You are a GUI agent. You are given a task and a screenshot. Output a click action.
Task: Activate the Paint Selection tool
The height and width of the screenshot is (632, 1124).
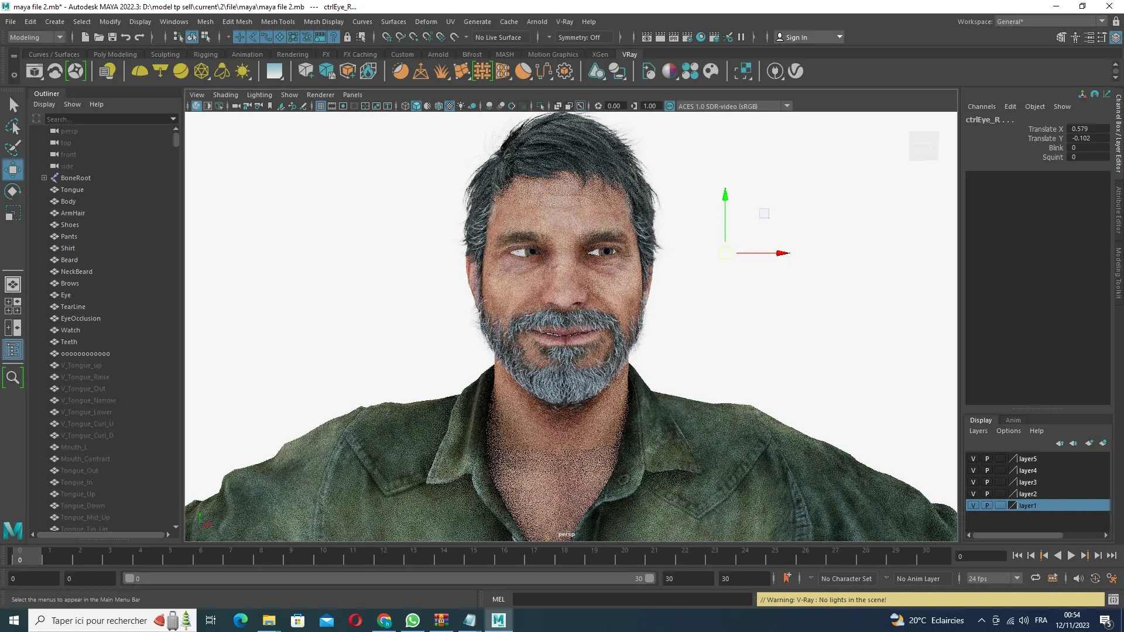click(13, 149)
